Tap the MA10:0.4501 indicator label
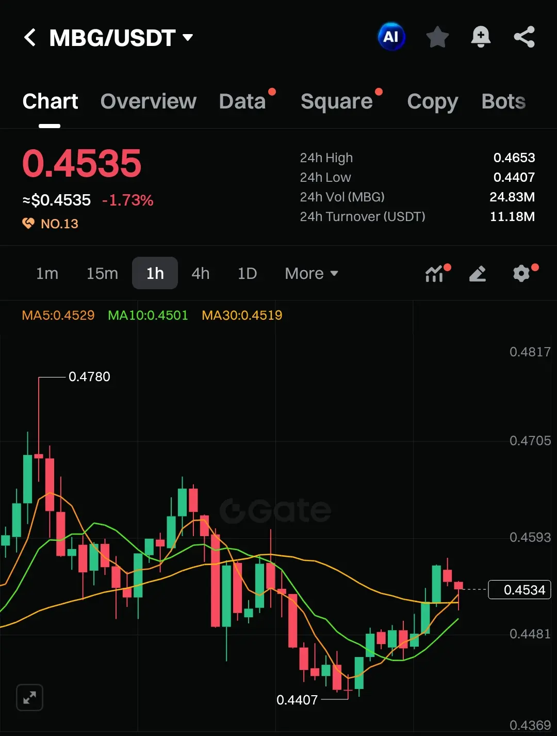The height and width of the screenshot is (736, 557). (x=148, y=315)
